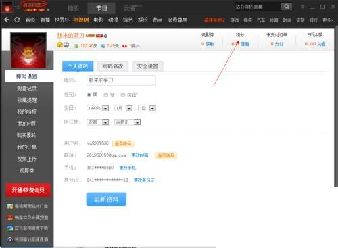Open 娱乐 in navigation bar
This screenshot has width=338, height=248.
tap(143, 20)
